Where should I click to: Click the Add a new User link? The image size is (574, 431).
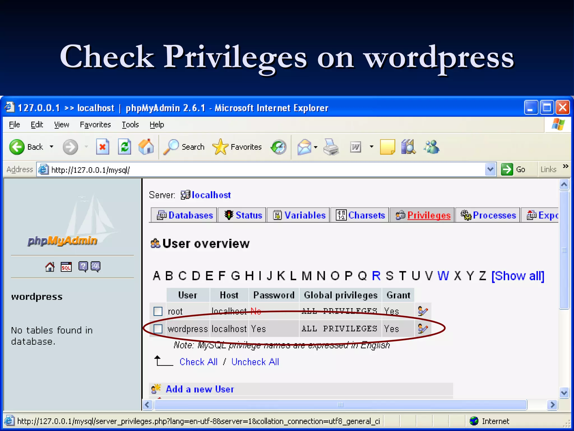click(200, 389)
